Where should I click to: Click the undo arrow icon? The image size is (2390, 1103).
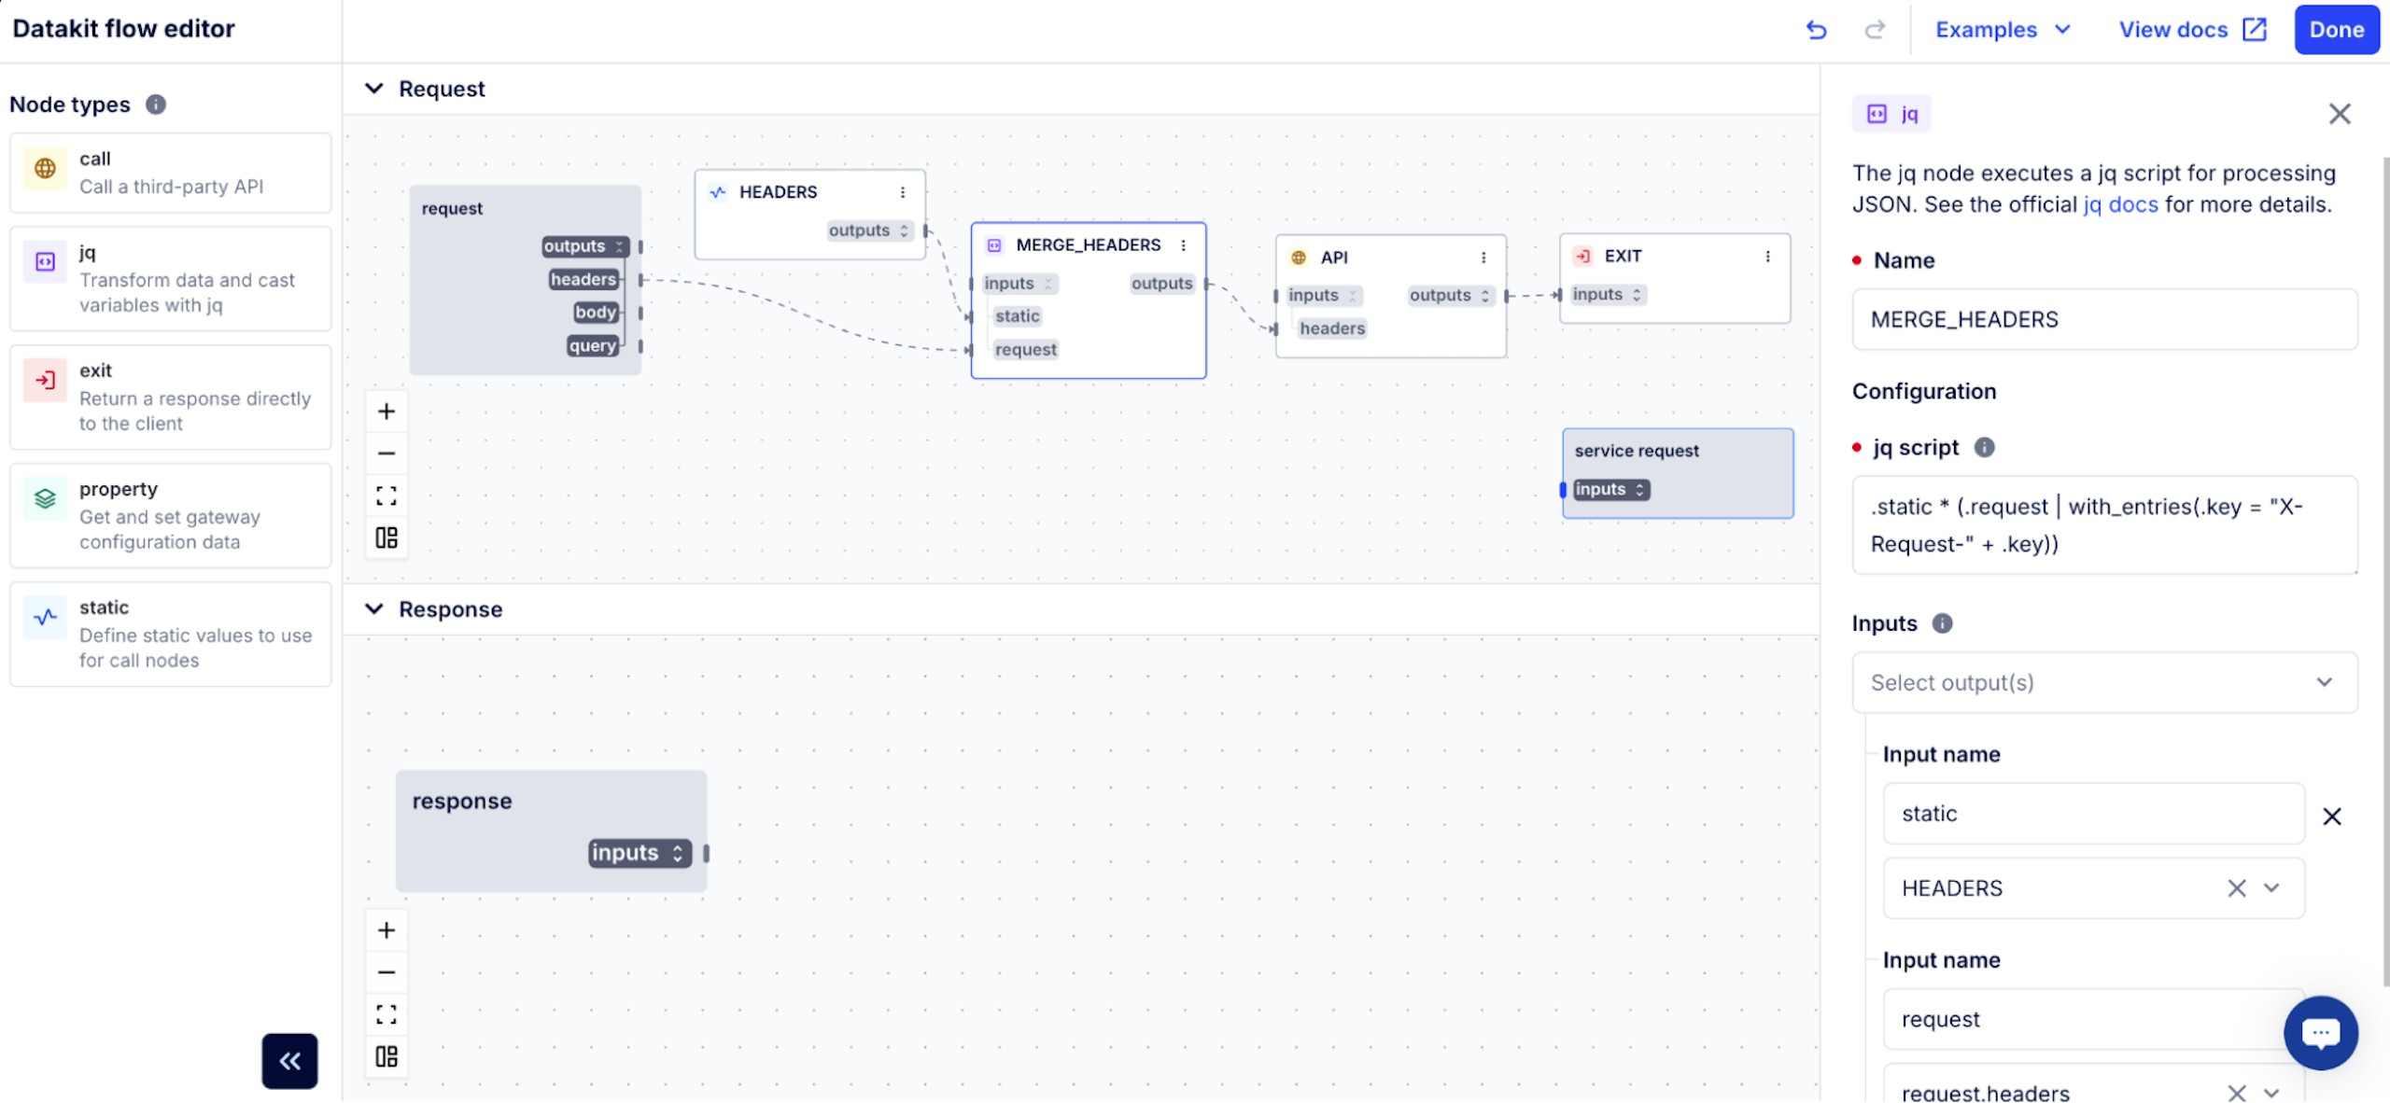pyautogui.click(x=1816, y=30)
